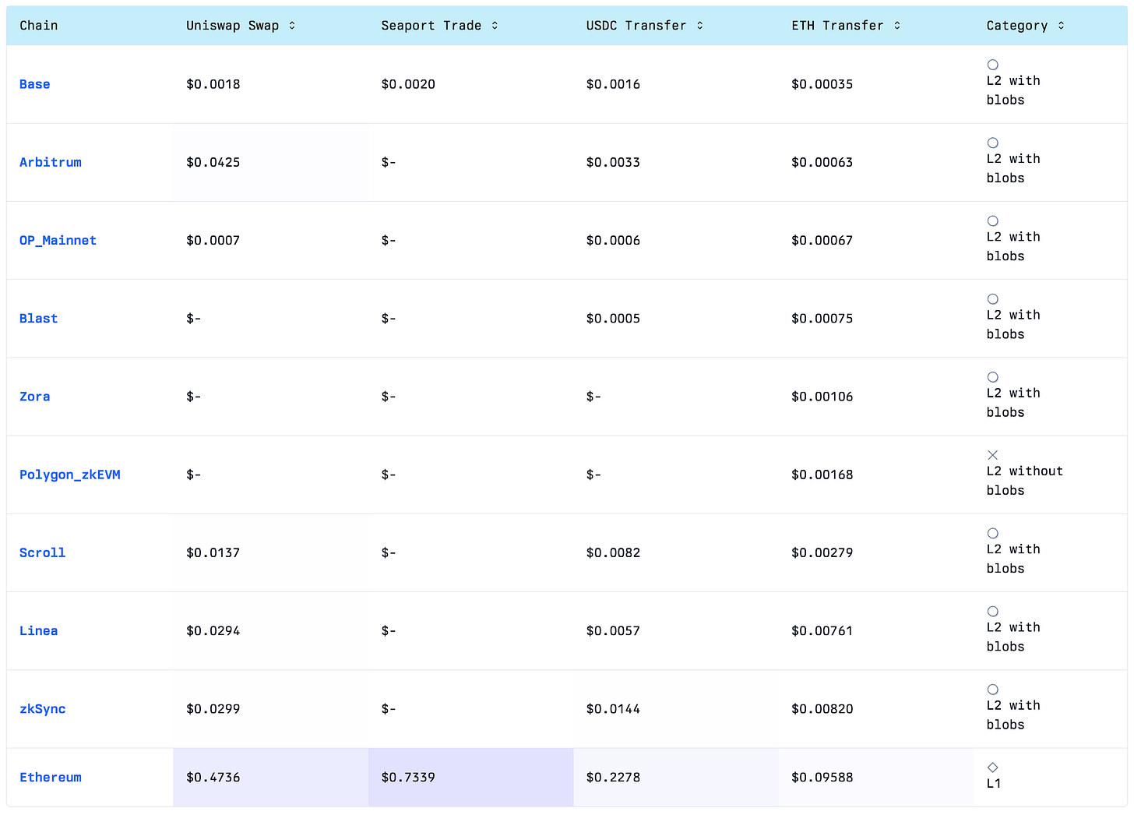The image size is (1134, 815).
Task: Click the ETH Transfer header label
Action: (x=838, y=26)
